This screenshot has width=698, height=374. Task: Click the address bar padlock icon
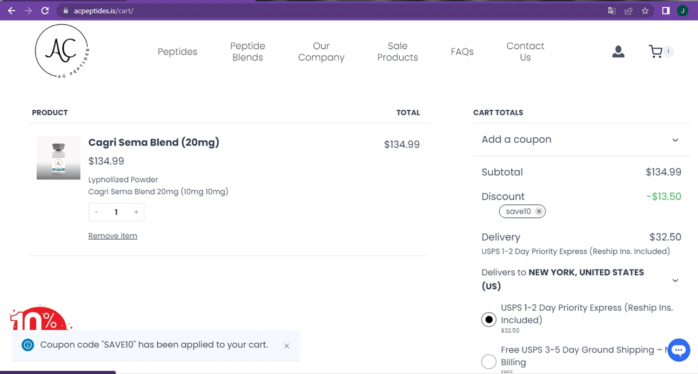pyautogui.click(x=66, y=10)
